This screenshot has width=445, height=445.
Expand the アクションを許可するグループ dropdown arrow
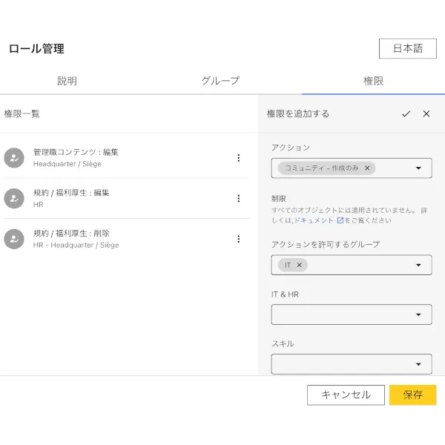418,265
